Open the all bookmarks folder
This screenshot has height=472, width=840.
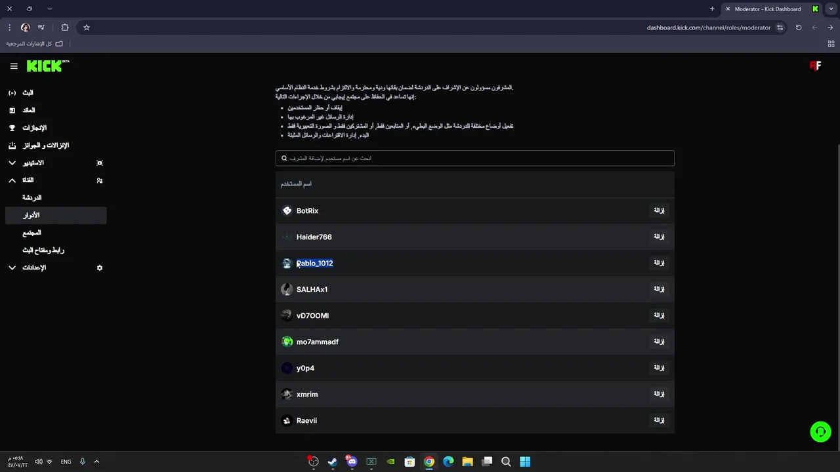(34, 44)
